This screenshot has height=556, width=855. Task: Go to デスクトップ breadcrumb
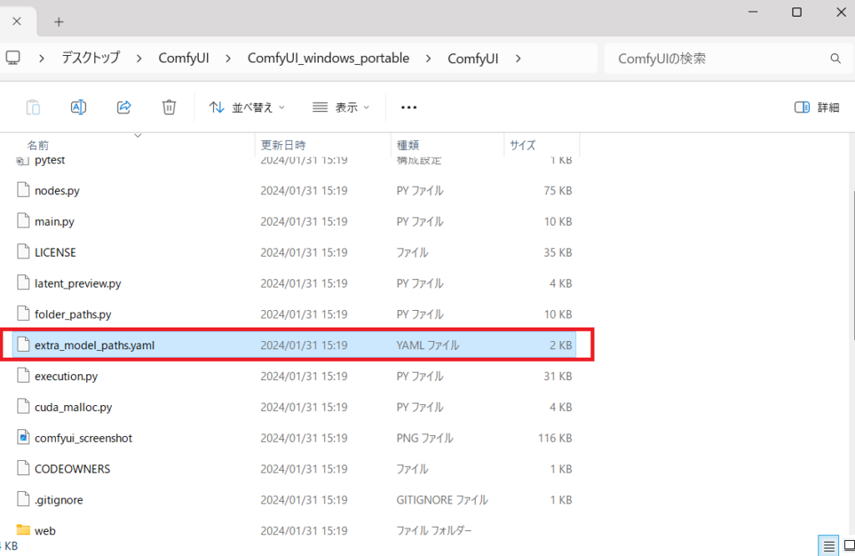[x=90, y=58]
